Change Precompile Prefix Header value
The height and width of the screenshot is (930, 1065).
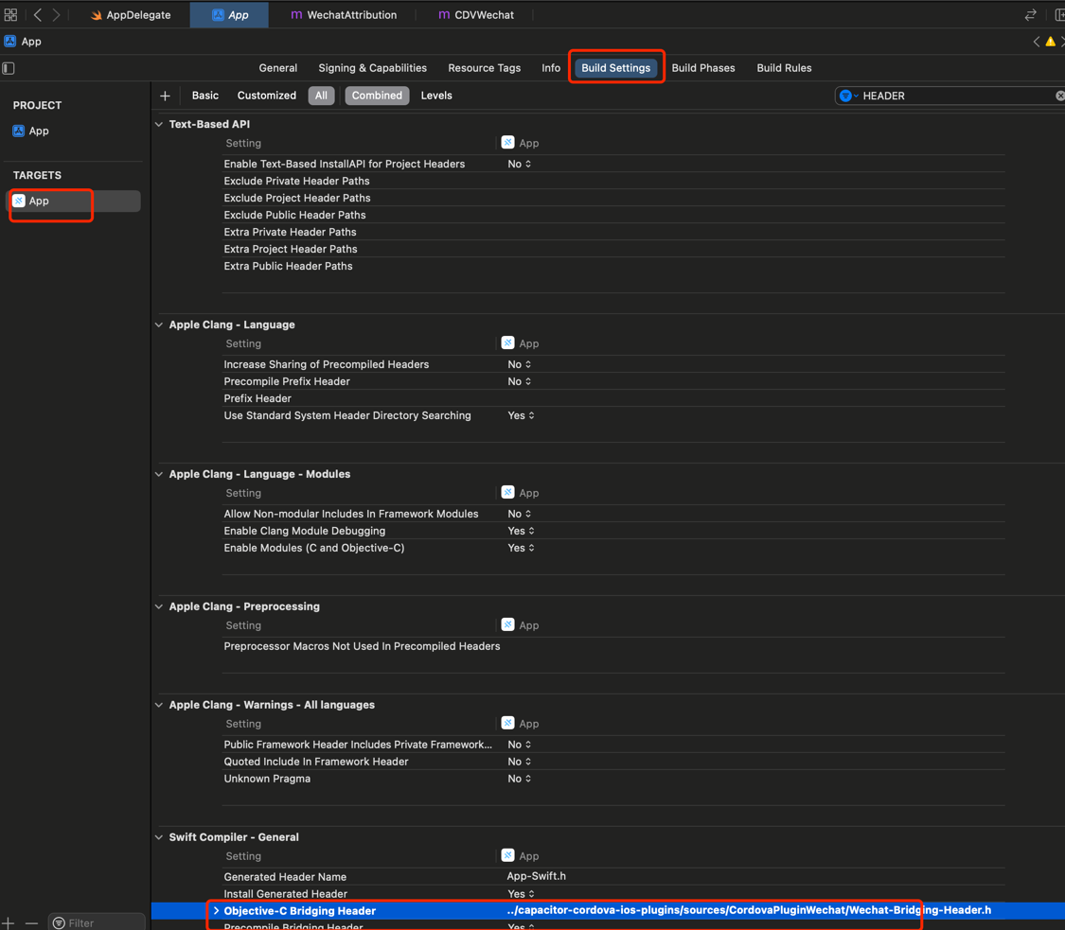pyautogui.click(x=520, y=381)
